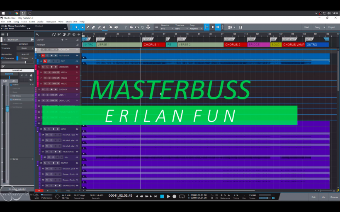The image size is (340, 212).
Task: Toggle Auto Off on the MIX A track
Action: [56, 72]
